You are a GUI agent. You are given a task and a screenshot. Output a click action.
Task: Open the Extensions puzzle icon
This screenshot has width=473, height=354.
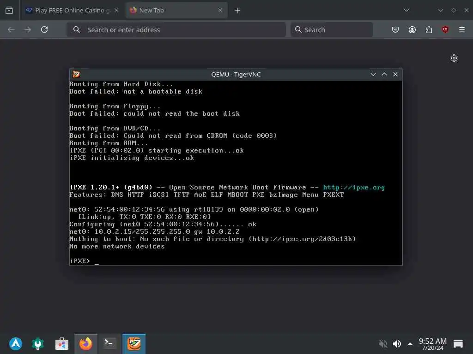(429, 29)
